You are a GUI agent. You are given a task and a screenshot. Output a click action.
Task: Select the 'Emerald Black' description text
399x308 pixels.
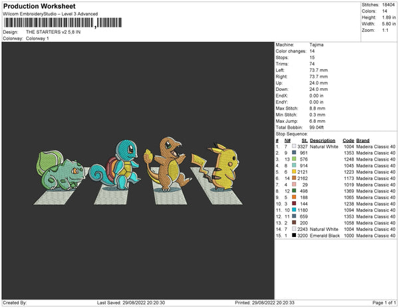pos(325,236)
